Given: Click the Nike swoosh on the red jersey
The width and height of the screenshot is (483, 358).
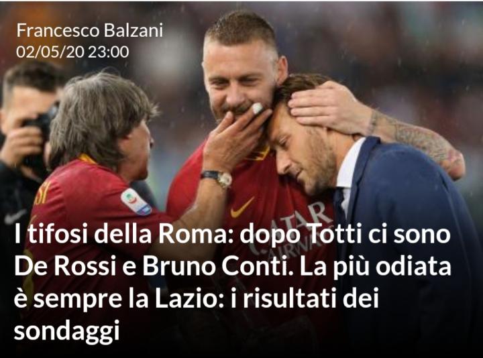Looking at the screenshot, I should coord(242,207).
